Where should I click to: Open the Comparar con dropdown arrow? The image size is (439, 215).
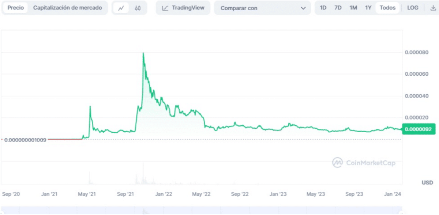click(303, 8)
